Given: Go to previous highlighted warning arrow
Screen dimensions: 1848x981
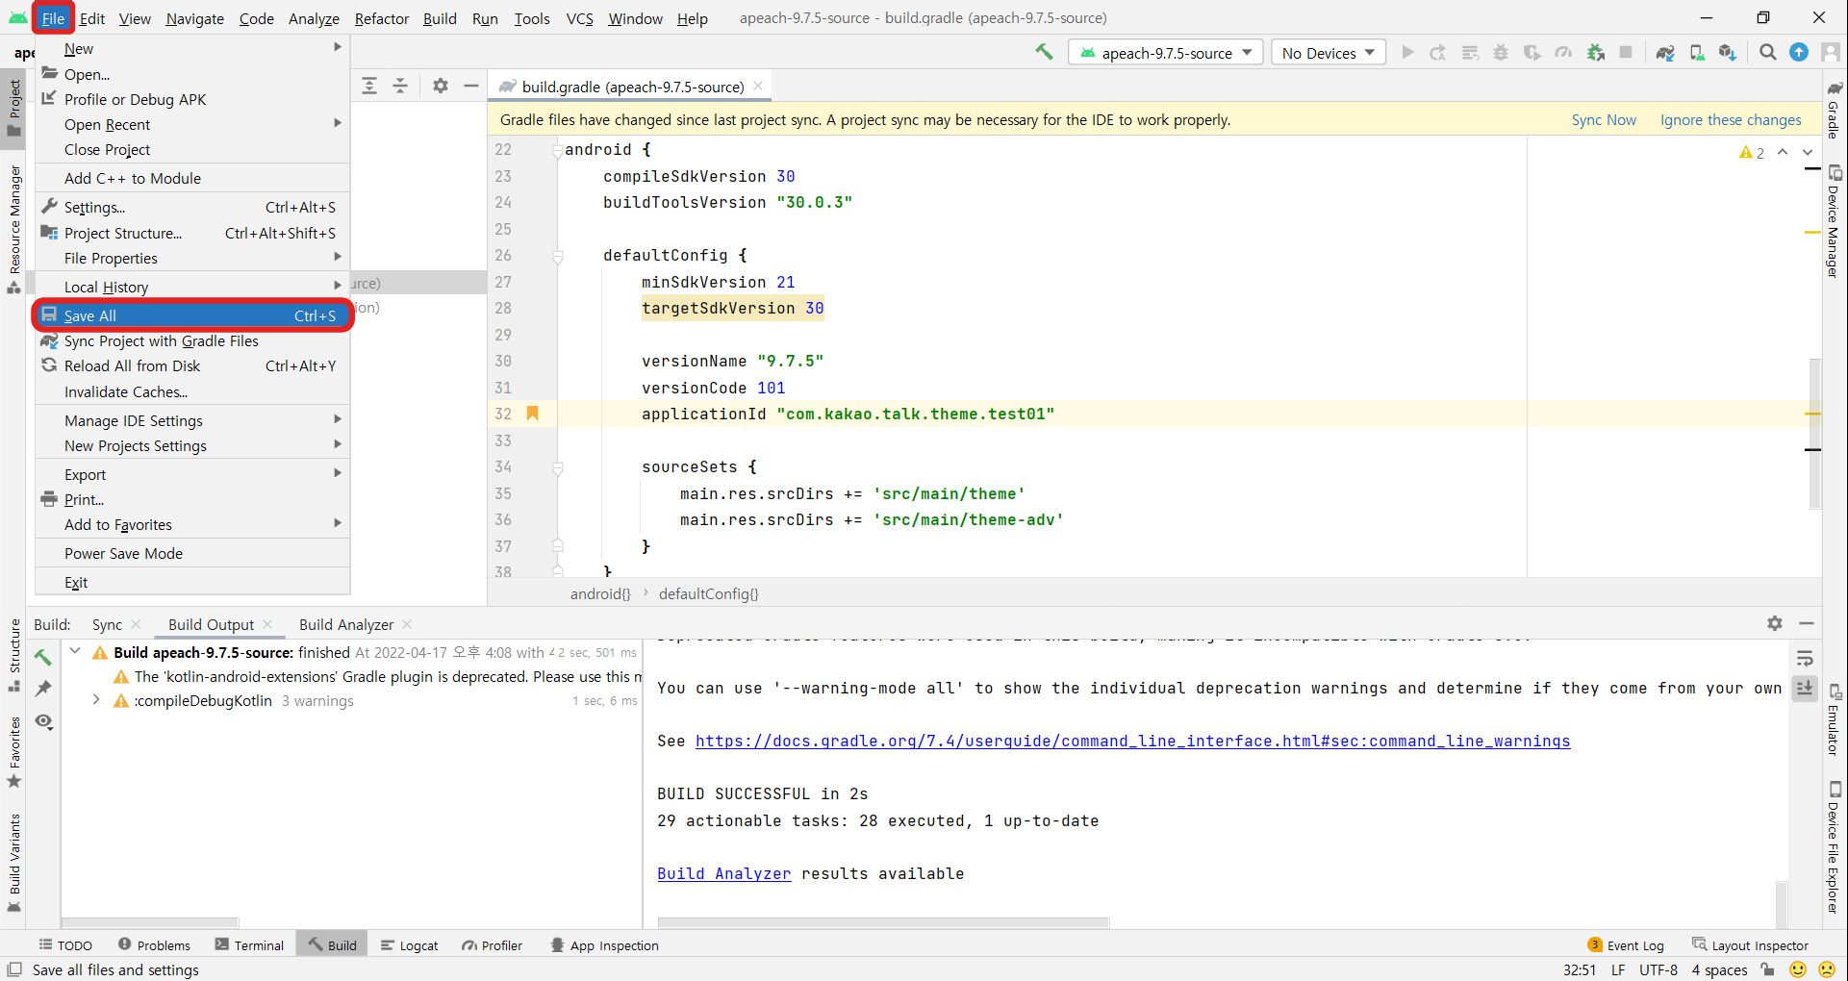Looking at the screenshot, I should tap(1783, 153).
